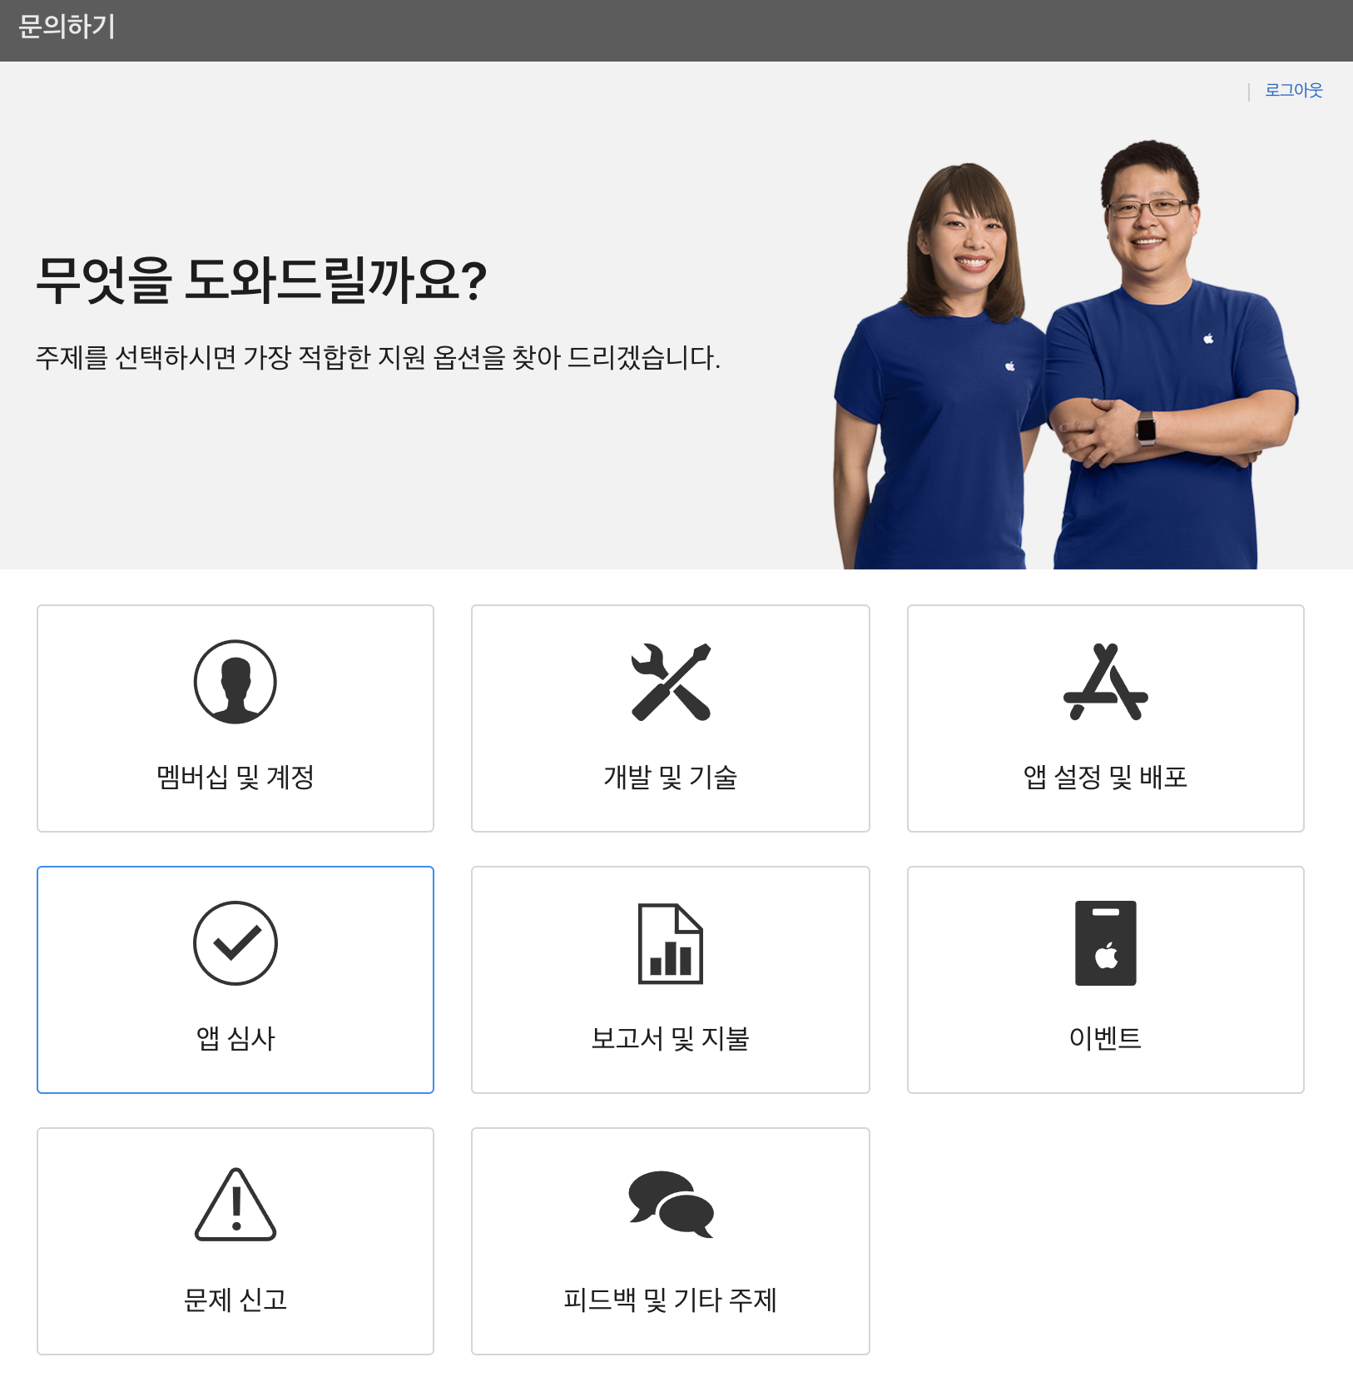Click the bar chart document icon
This screenshot has height=1377, width=1353.
coord(671,943)
